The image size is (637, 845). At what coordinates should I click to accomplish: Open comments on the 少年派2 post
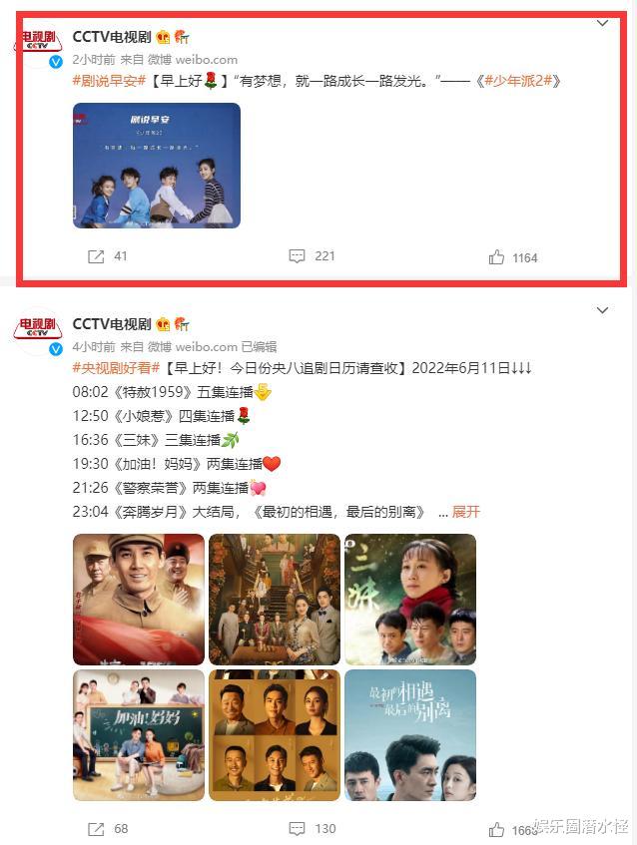coord(297,256)
